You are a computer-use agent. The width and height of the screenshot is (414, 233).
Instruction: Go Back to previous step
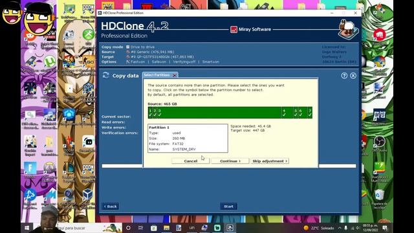[111, 206]
